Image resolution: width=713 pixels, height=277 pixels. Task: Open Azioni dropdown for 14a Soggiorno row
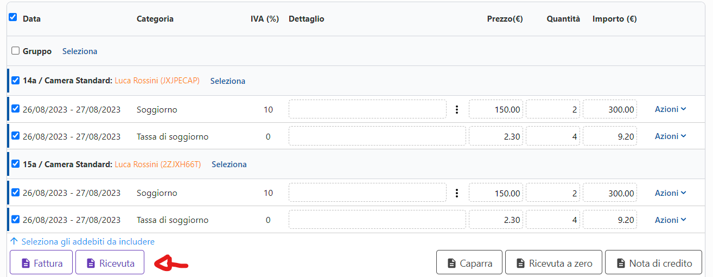point(670,109)
